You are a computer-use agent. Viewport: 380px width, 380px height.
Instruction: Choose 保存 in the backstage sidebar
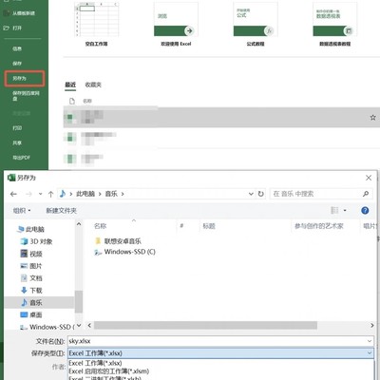[17, 64]
